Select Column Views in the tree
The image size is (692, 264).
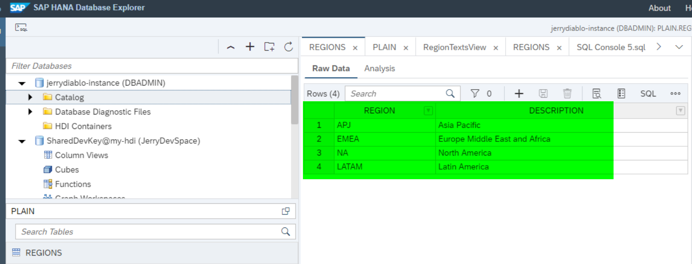pos(81,155)
